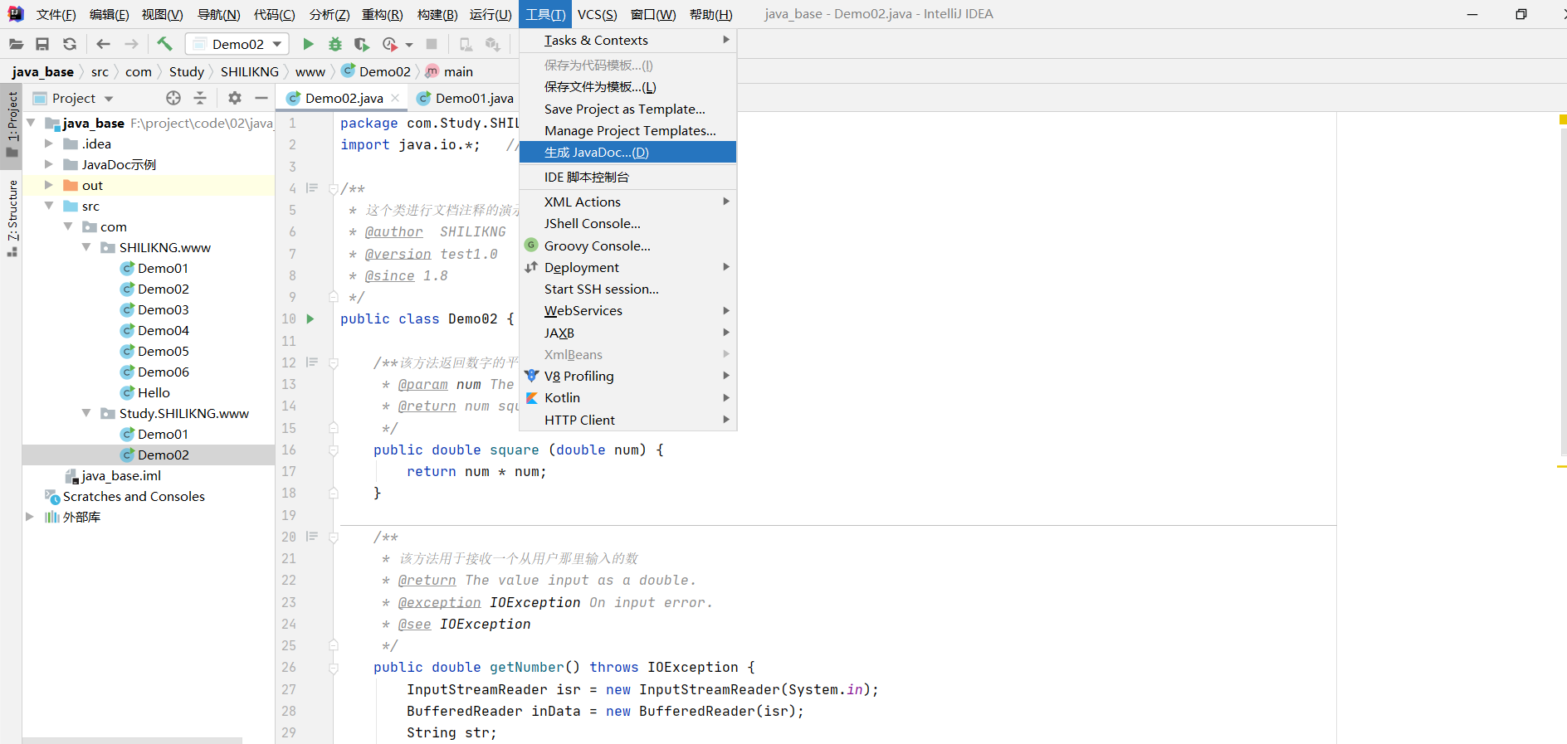Open the Profiler run icon in toolbar
Screen dimensions: 1567x744
coord(390,44)
